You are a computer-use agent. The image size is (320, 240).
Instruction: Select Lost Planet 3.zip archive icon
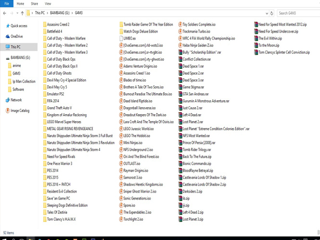pos(180,219)
